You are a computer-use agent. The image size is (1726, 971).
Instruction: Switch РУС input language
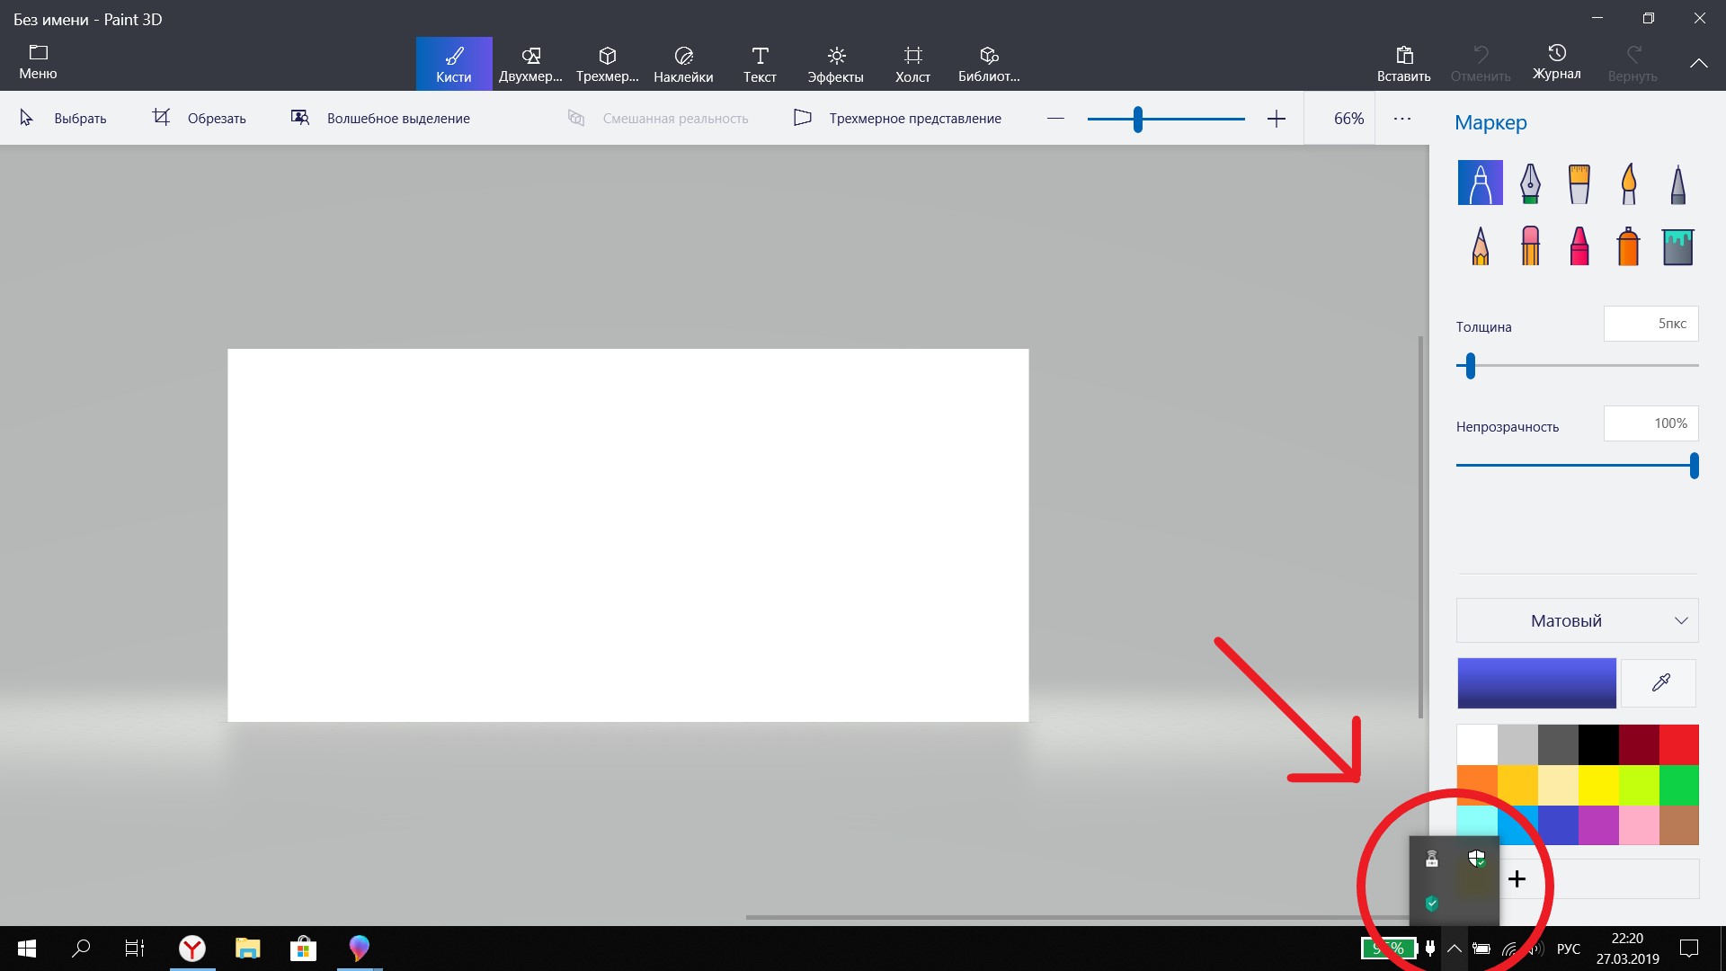(x=1568, y=949)
